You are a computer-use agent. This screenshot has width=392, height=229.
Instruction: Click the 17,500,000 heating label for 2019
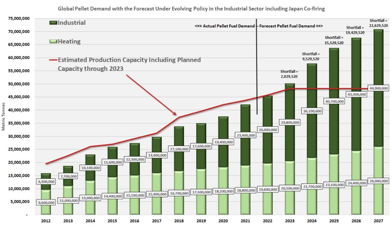click(202, 192)
